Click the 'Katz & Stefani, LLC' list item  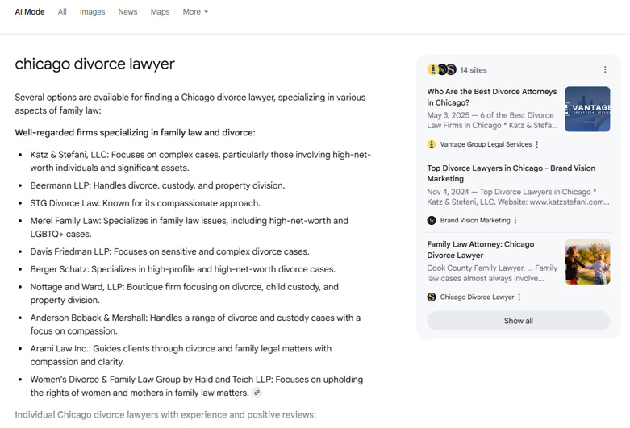(201, 161)
